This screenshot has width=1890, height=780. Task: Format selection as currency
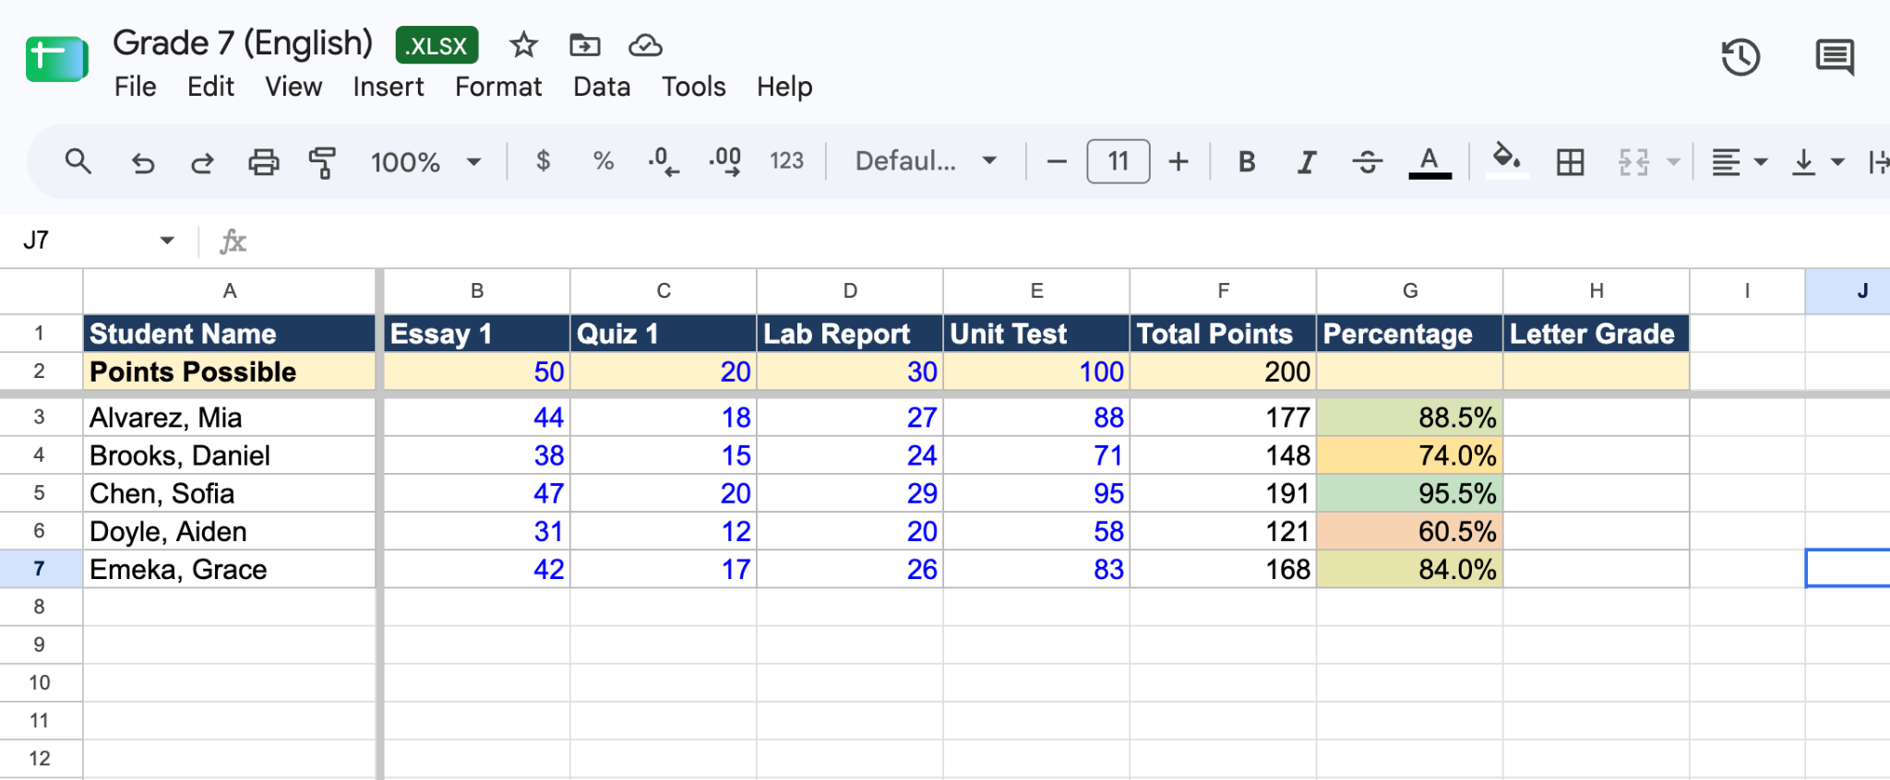pyautogui.click(x=544, y=161)
